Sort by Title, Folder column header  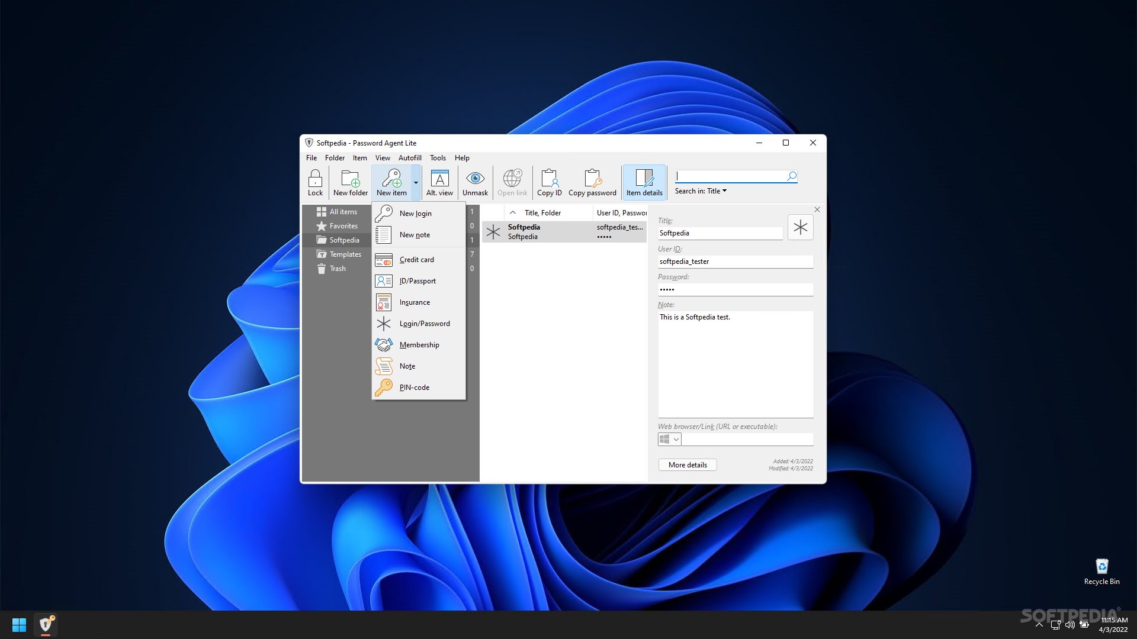point(548,213)
